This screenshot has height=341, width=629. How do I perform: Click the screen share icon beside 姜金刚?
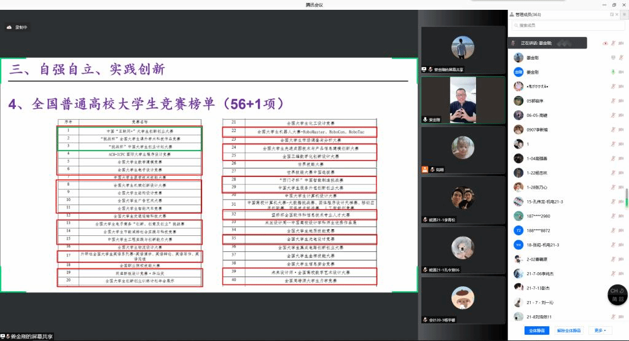coord(613,57)
